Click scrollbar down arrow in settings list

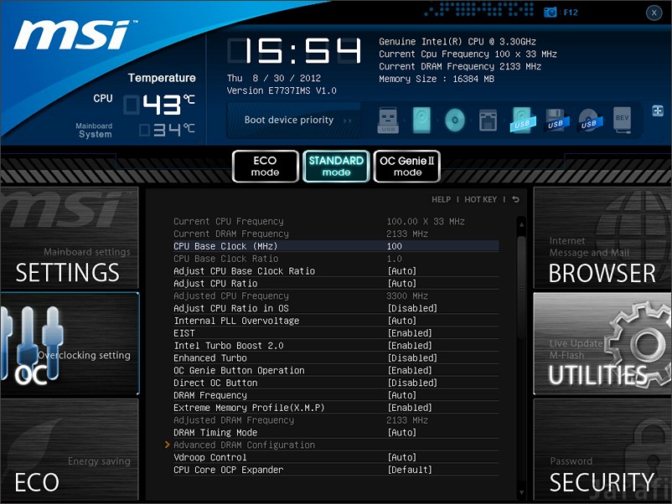(521, 492)
